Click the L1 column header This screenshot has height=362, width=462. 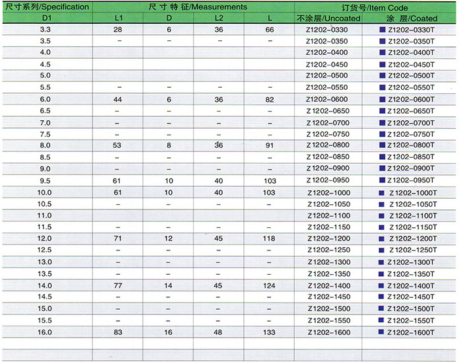[118, 18]
